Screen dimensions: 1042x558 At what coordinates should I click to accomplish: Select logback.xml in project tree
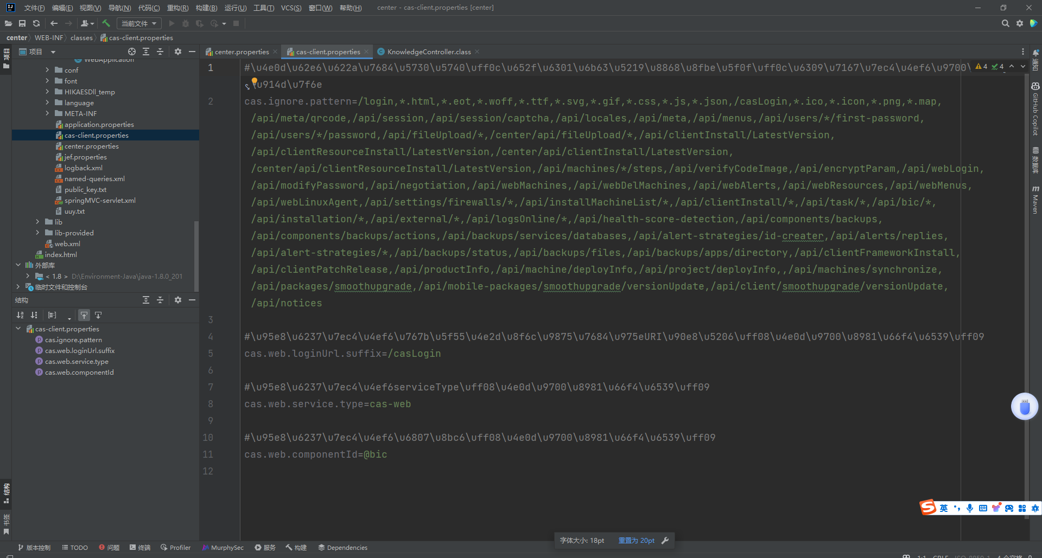[x=83, y=168]
